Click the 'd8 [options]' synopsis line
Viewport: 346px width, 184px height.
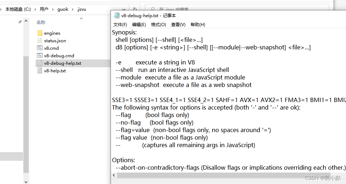pyautogui.click(x=213, y=47)
